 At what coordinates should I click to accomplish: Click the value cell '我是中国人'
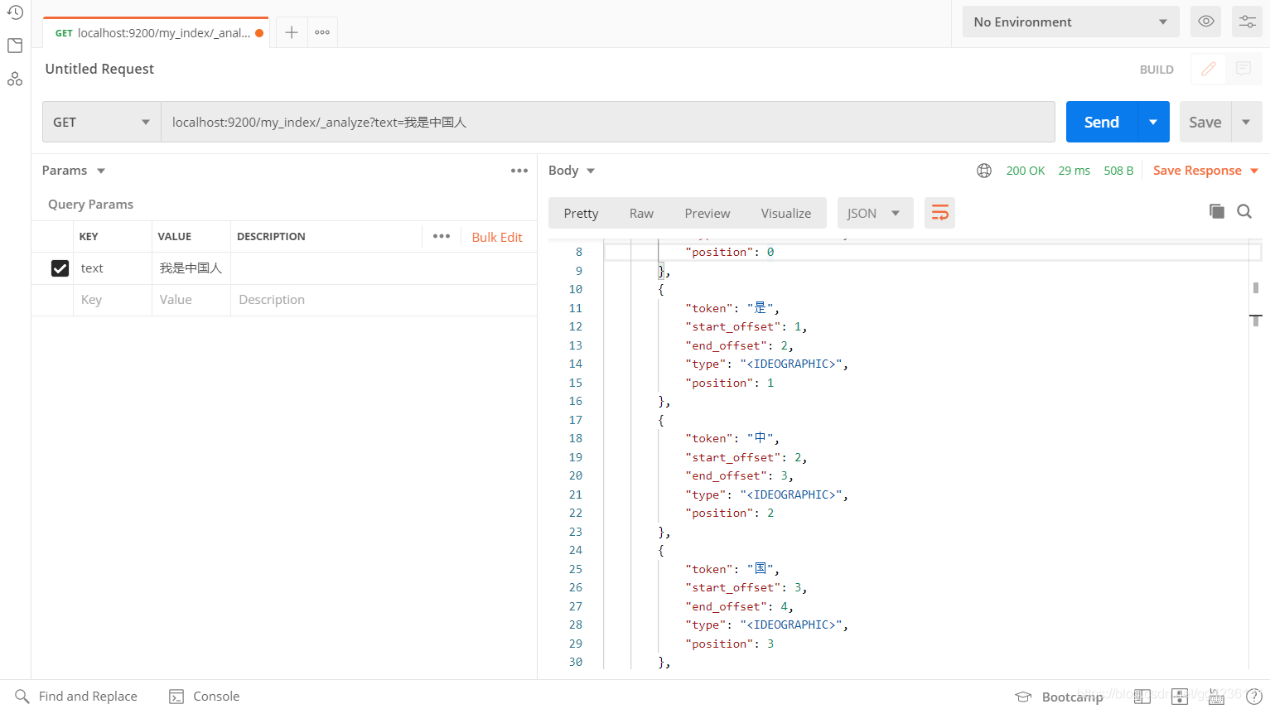[191, 268]
